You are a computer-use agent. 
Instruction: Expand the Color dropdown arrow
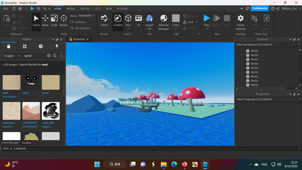tap(175, 29)
